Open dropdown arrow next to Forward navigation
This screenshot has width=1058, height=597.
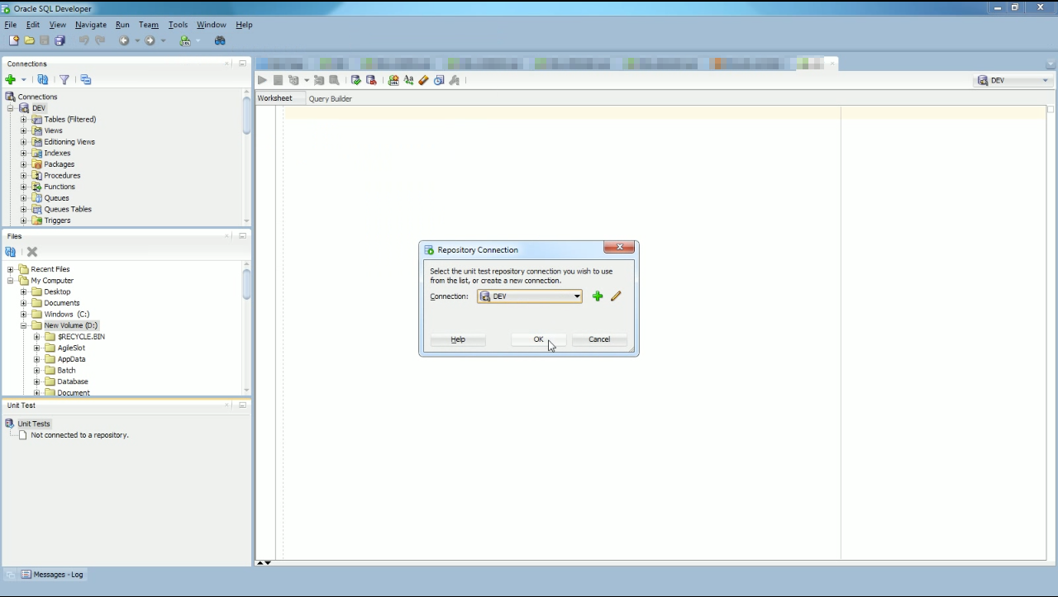point(163,40)
